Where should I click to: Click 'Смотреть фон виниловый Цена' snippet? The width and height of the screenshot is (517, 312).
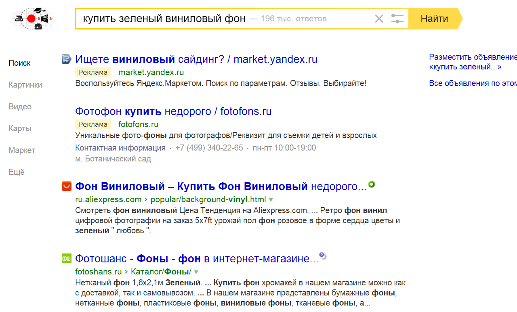pyautogui.click(x=237, y=221)
